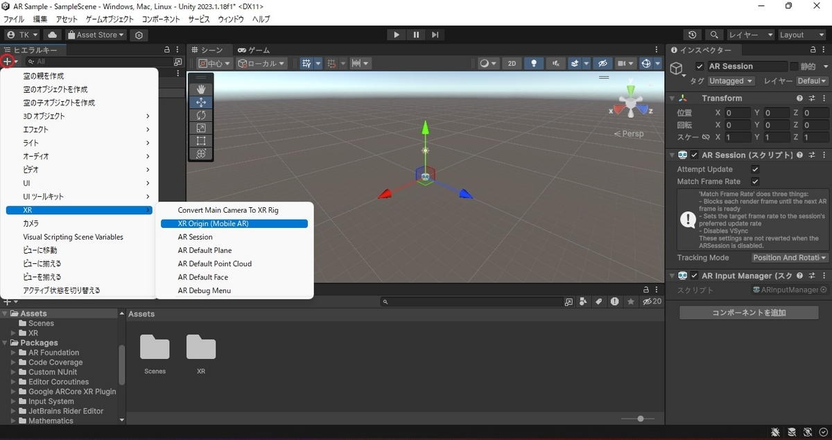The height and width of the screenshot is (440, 832).
Task: Open the レイヤー layers dropdown in toolbar
Action: (751, 35)
